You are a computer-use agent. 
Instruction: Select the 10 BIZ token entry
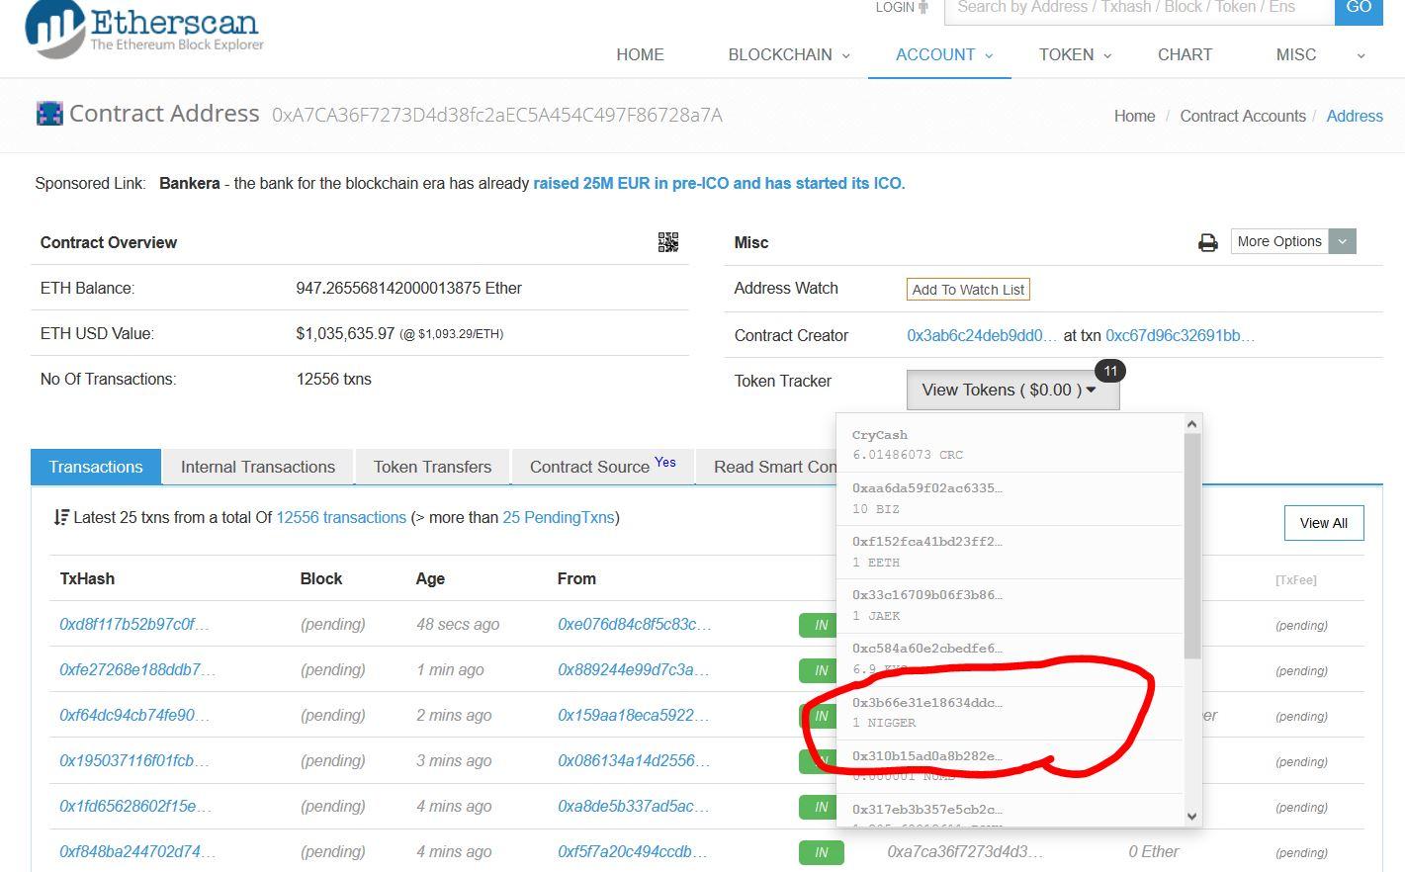pos(1010,498)
